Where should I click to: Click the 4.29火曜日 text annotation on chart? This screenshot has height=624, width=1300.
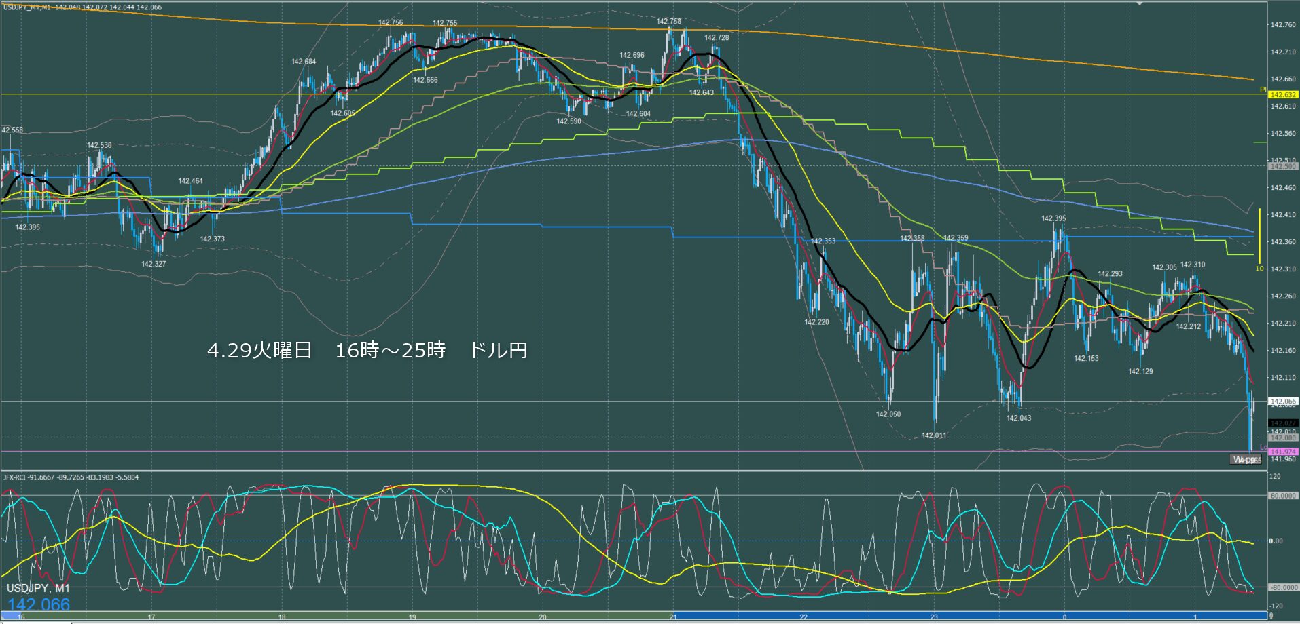[x=259, y=351]
